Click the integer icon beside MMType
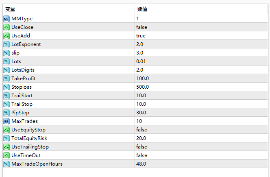Screen dimensions: 270x177 (x=6, y=18)
